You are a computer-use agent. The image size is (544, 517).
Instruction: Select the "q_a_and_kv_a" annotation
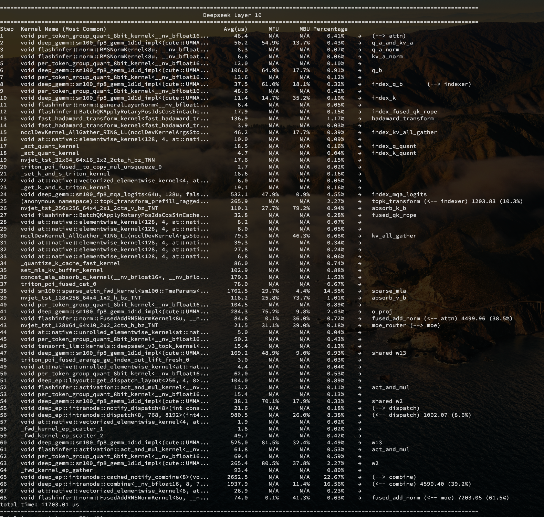pos(392,43)
